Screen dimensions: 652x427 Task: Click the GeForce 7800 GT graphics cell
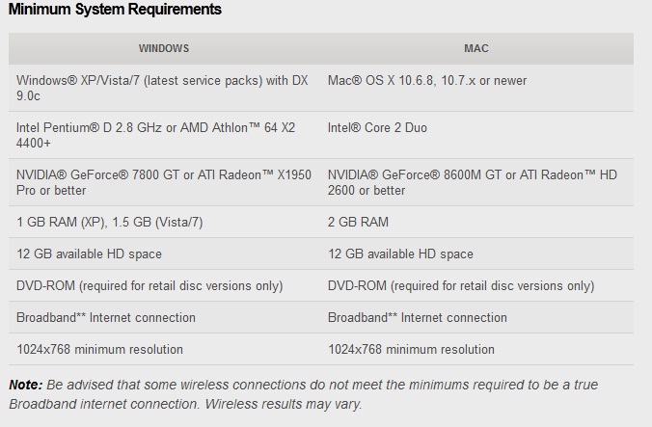(164, 182)
